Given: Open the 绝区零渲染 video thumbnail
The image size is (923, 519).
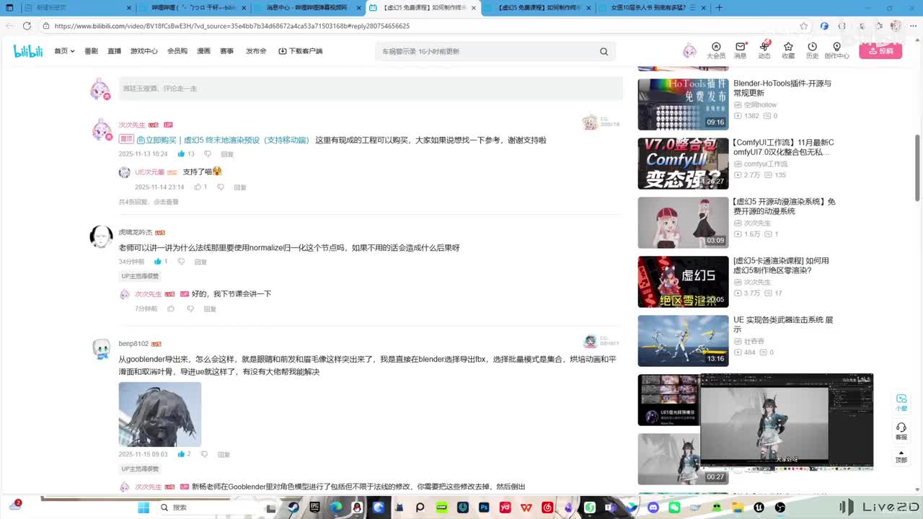Looking at the screenshot, I should (683, 281).
